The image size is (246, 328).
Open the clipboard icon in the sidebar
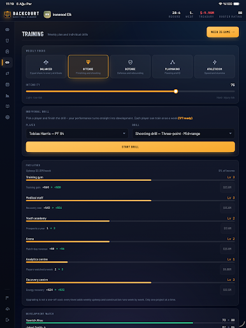point(7,52)
